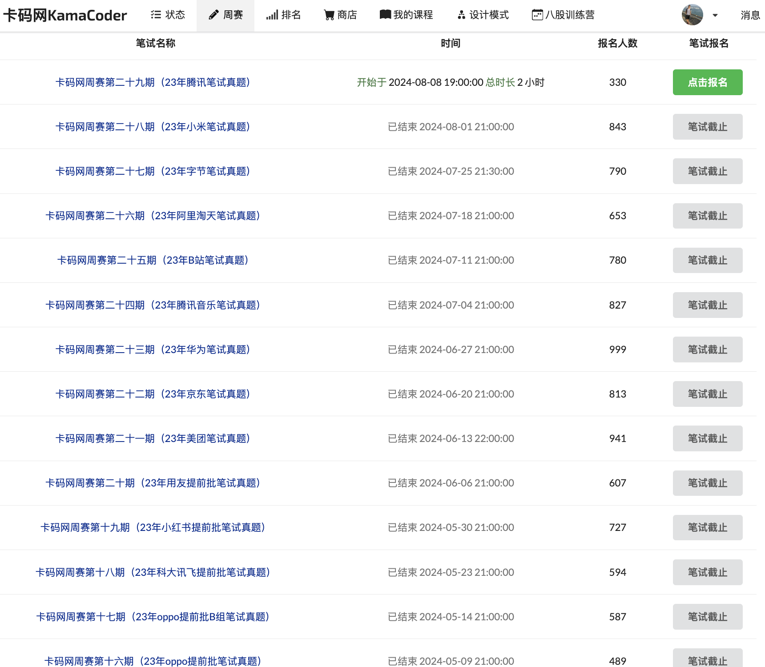Click the book icon beside 我的课程
The height and width of the screenshot is (667, 765).
point(385,15)
